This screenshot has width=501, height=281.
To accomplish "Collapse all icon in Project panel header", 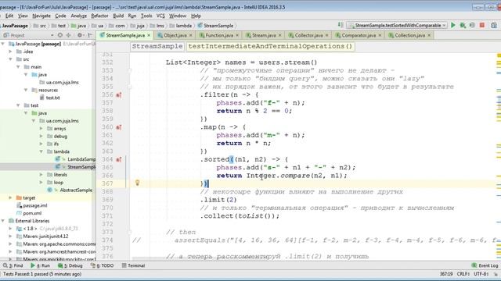I will click(x=68, y=35).
